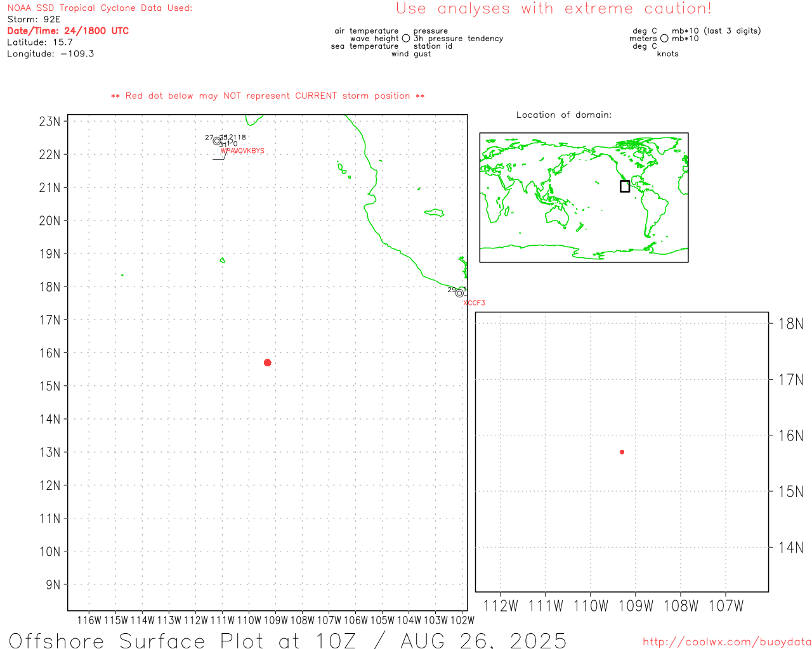Click the small red dot in the zoomed inset map

coord(622,452)
